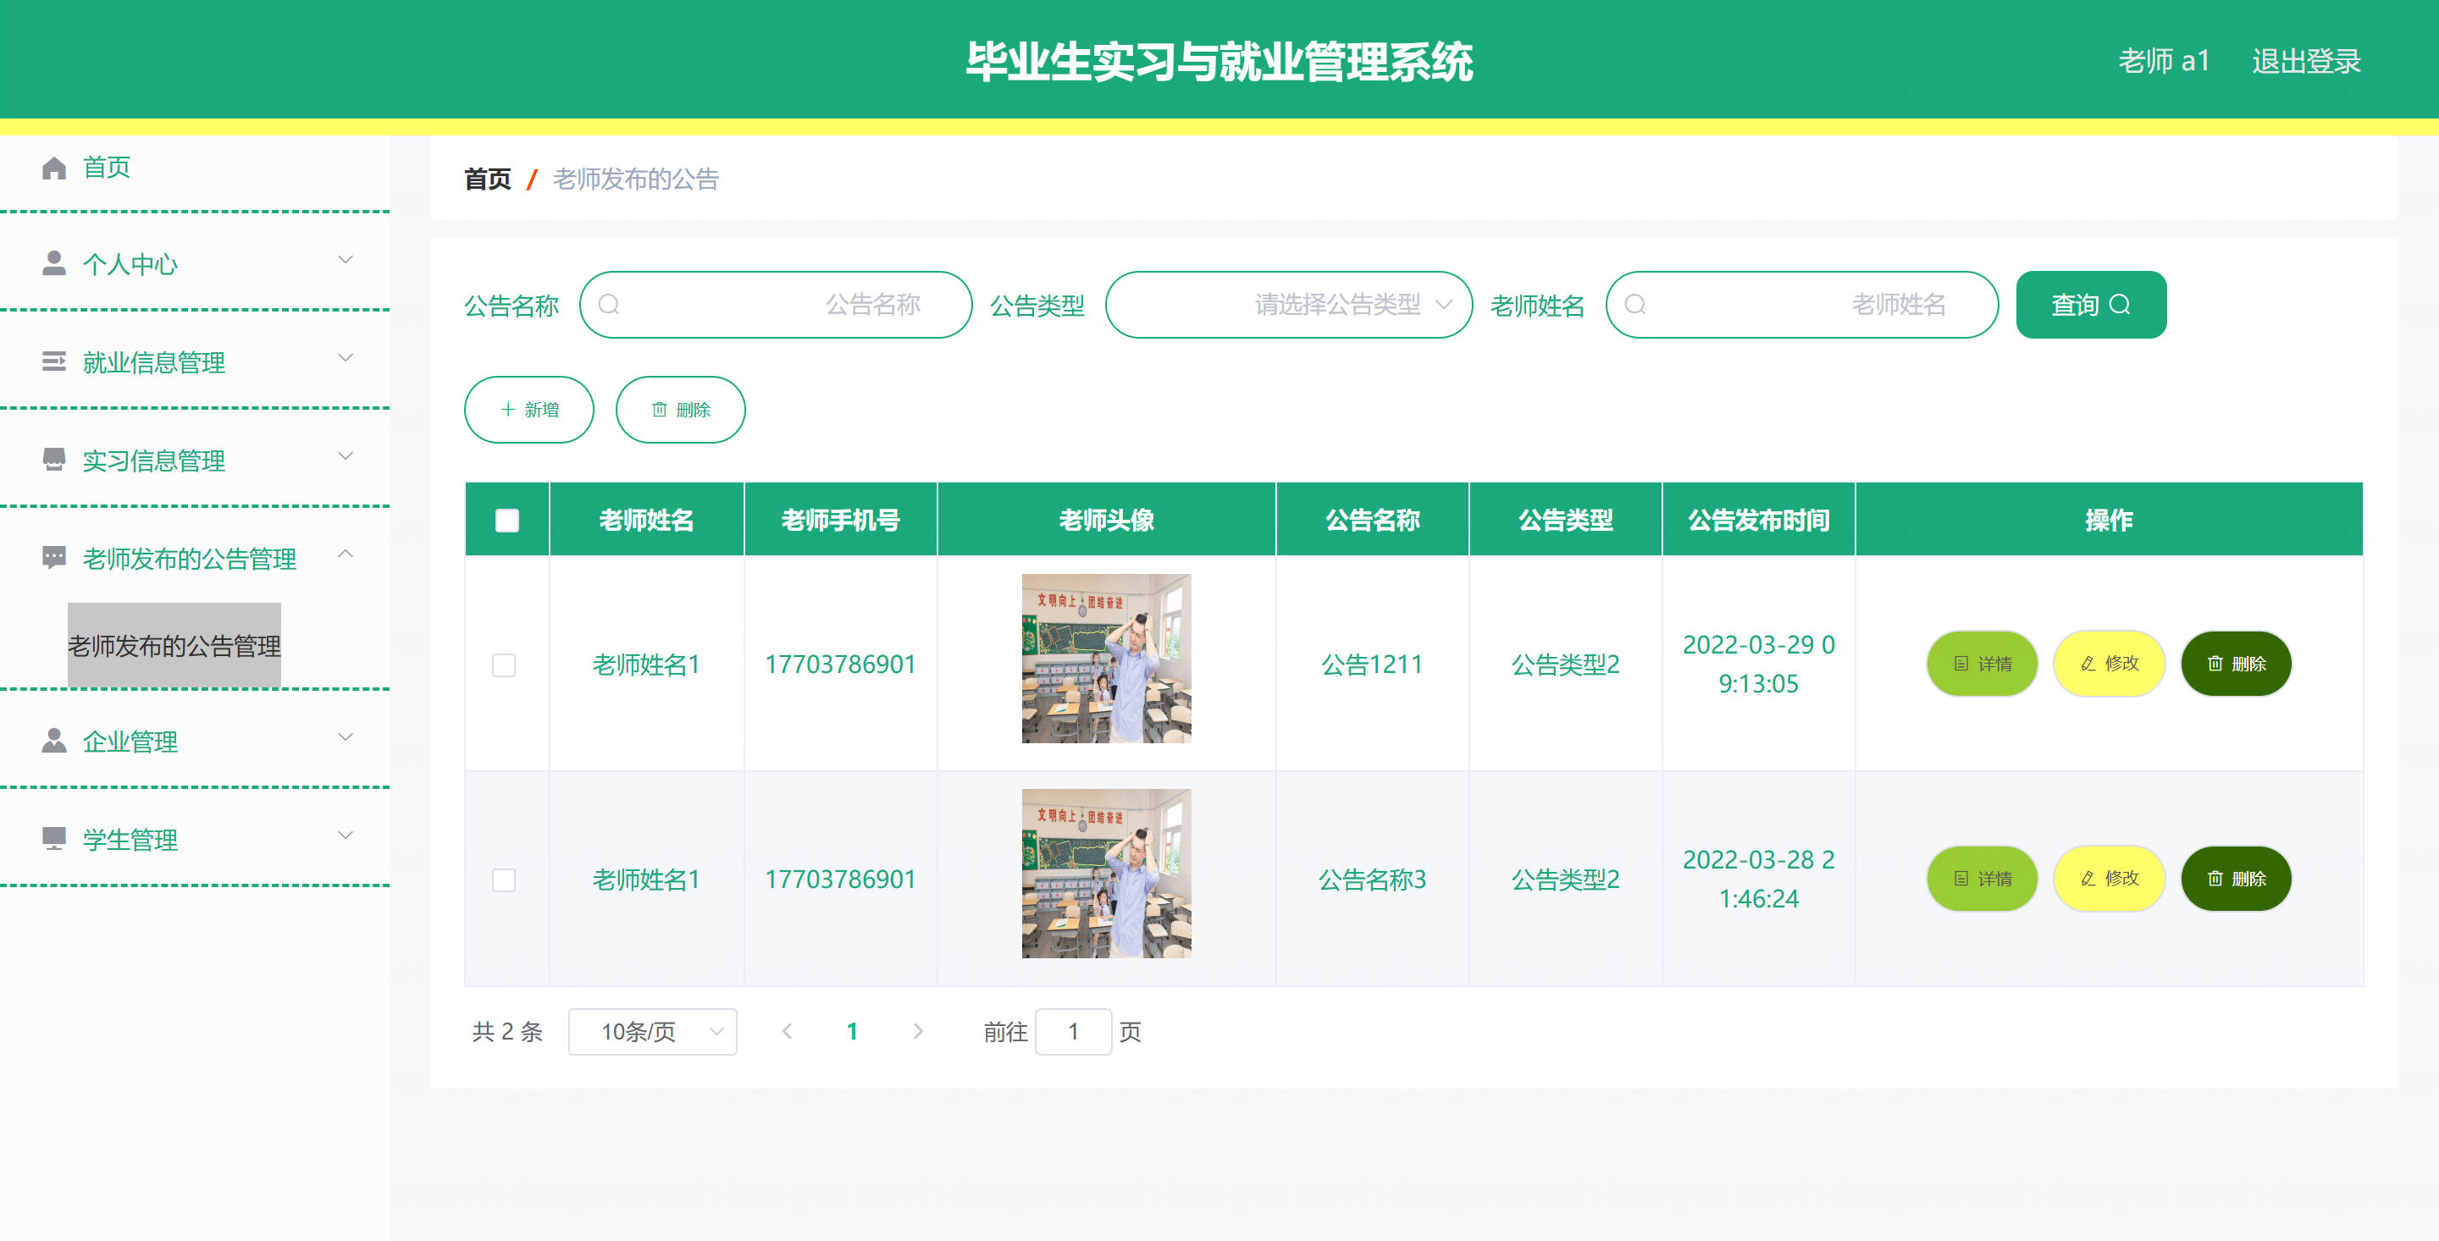Toggle the select-all checkbox in table header
The width and height of the screenshot is (2439, 1241).
tap(506, 521)
